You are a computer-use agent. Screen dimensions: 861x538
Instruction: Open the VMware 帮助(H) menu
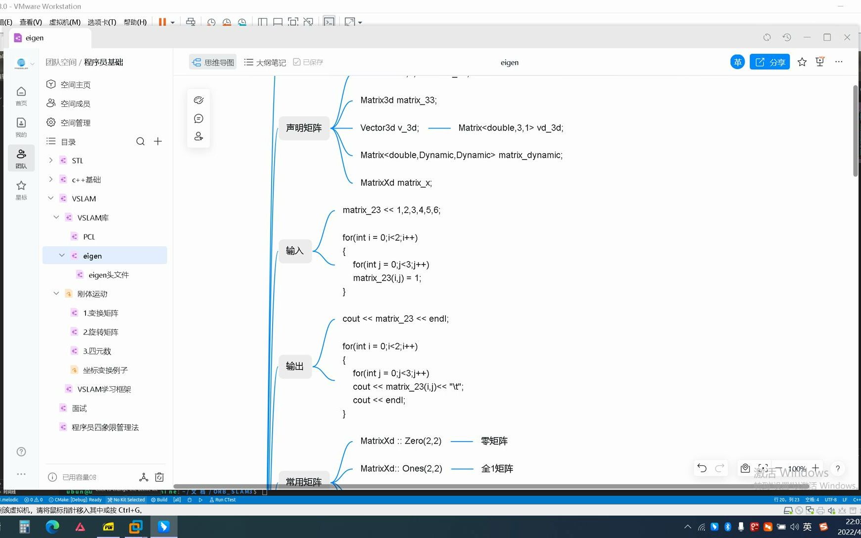(135, 22)
